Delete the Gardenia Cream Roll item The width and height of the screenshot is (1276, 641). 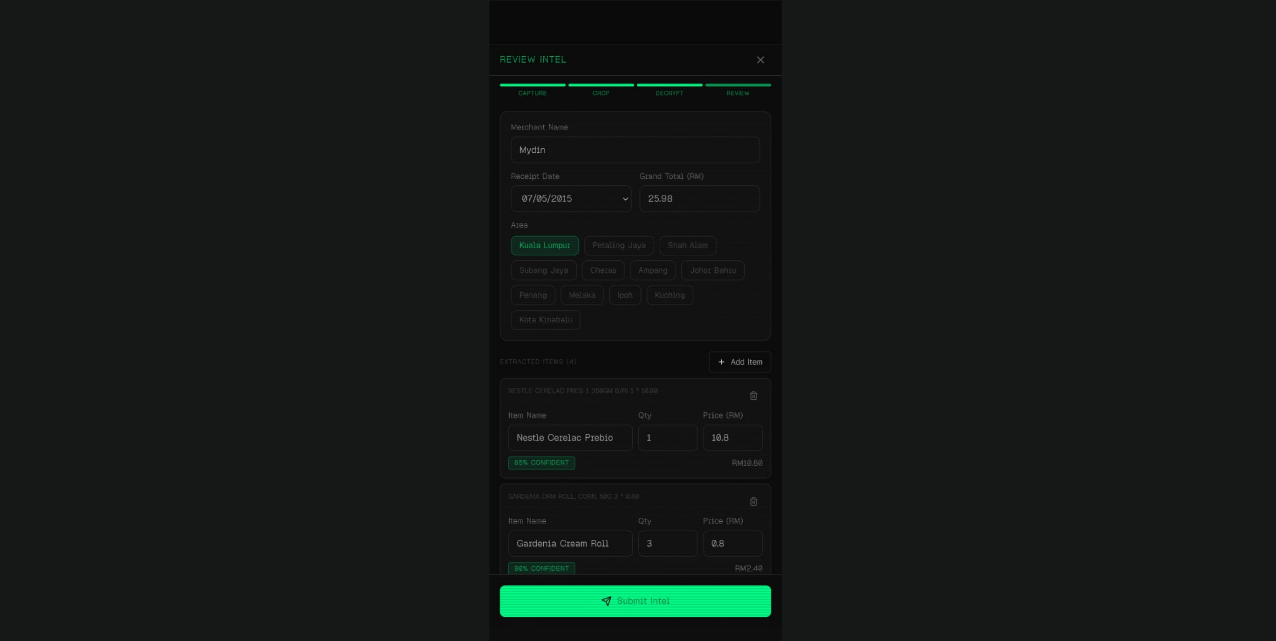pos(754,501)
